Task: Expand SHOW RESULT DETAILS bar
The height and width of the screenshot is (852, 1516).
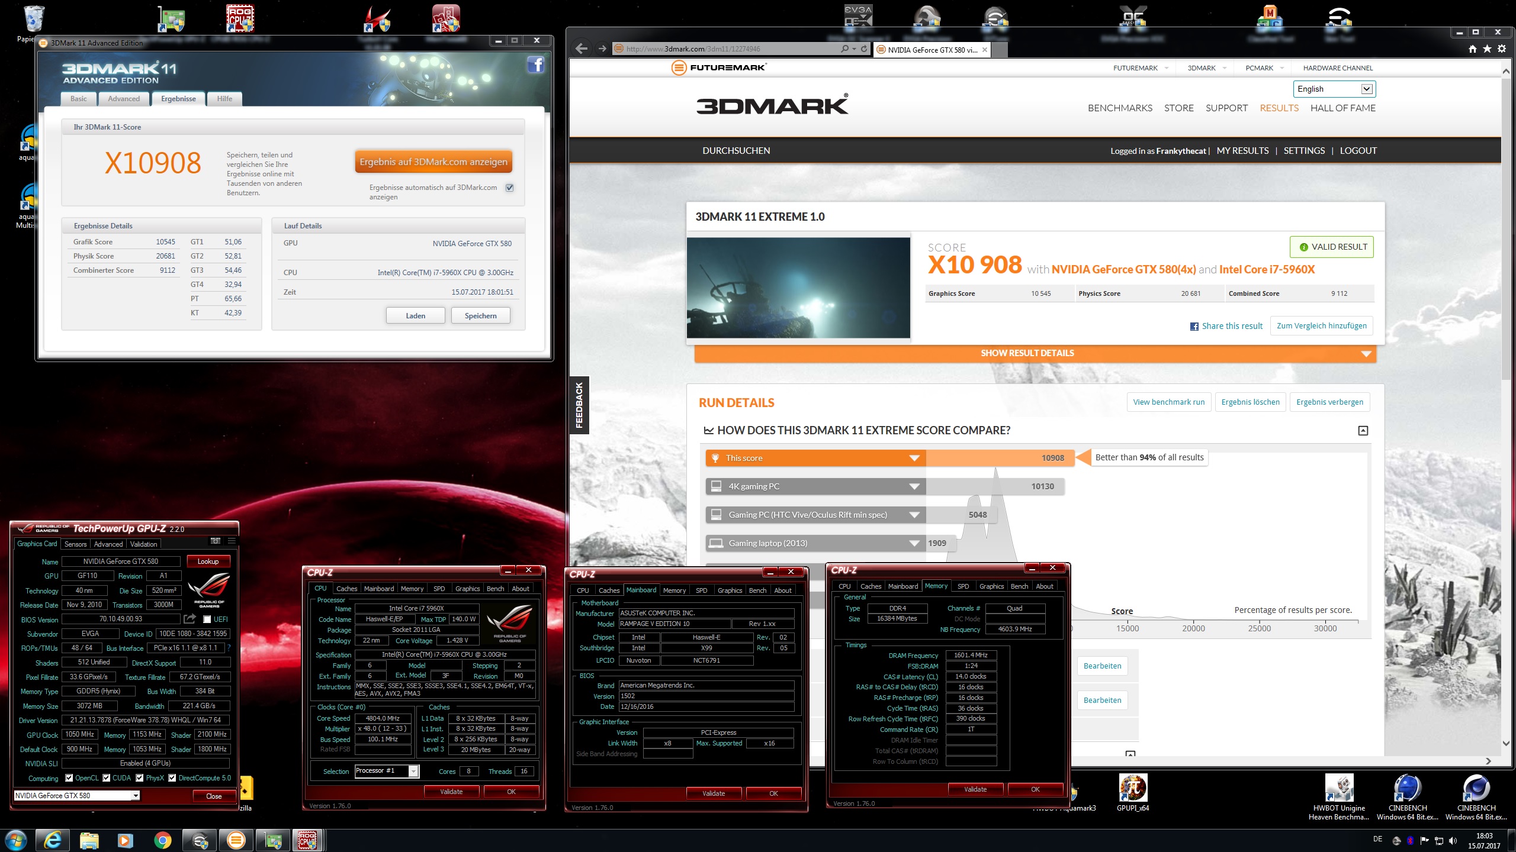Action: [1035, 353]
